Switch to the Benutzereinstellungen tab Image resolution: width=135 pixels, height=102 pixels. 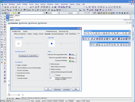click(58, 34)
